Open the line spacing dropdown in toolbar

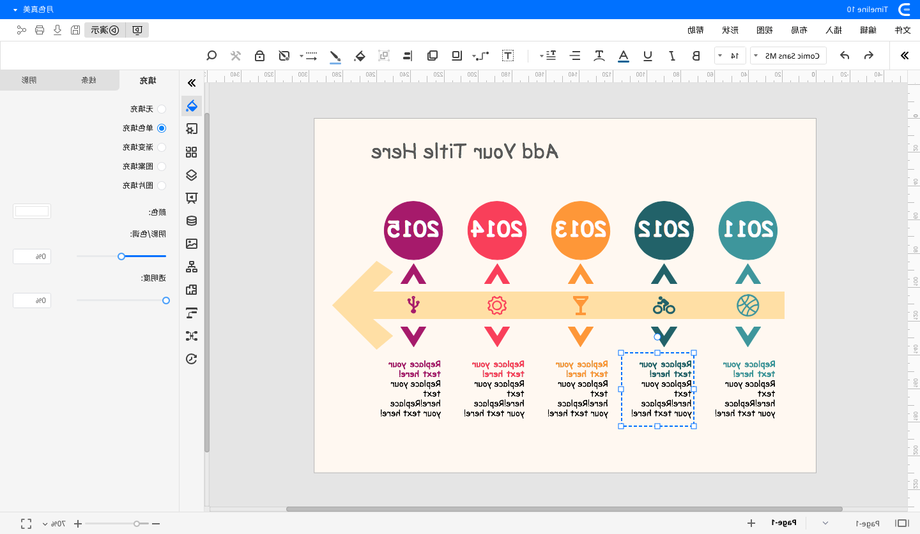point(547,56)
